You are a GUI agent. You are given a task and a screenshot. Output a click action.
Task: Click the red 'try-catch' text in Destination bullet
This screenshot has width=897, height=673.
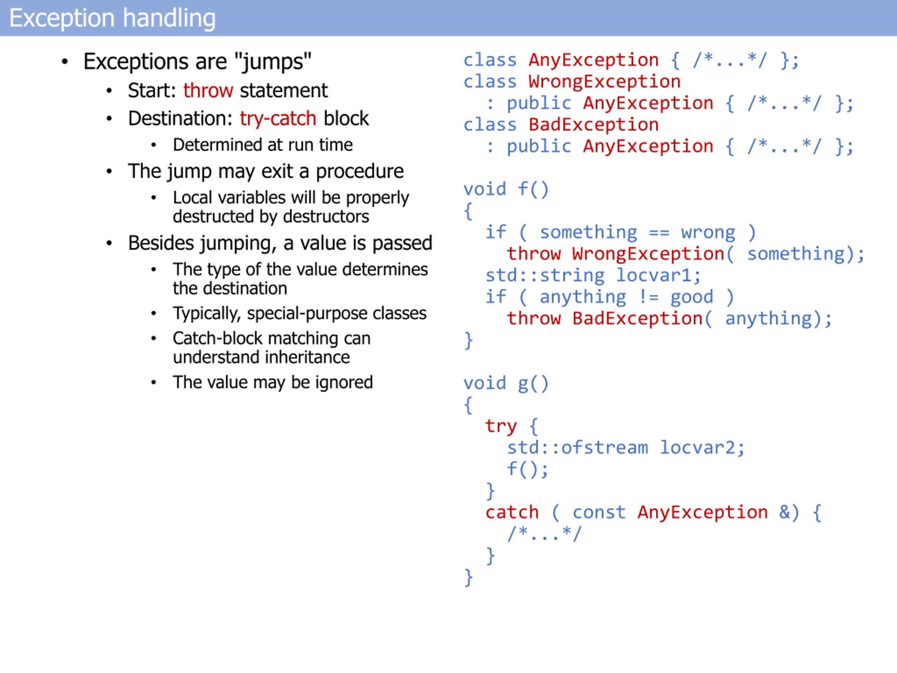278,119
